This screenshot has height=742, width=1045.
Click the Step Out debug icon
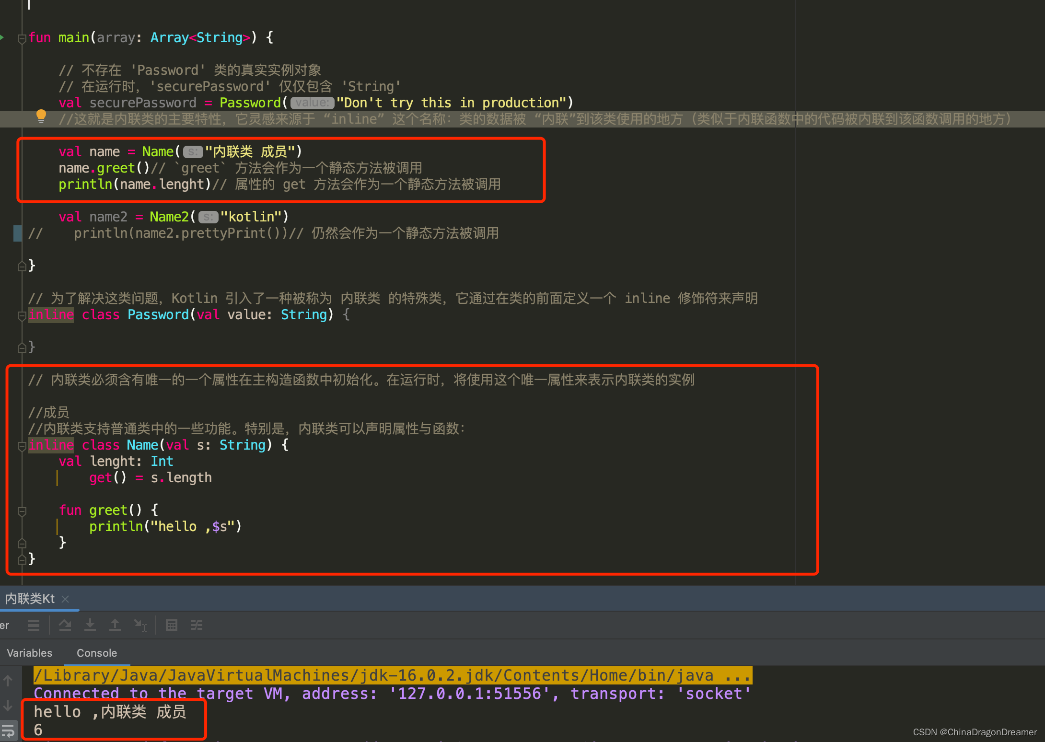click(115, 625)
